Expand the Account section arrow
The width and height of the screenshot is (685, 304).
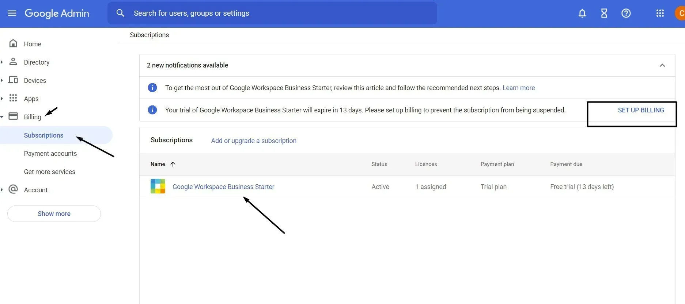click(x=2, y=190)
